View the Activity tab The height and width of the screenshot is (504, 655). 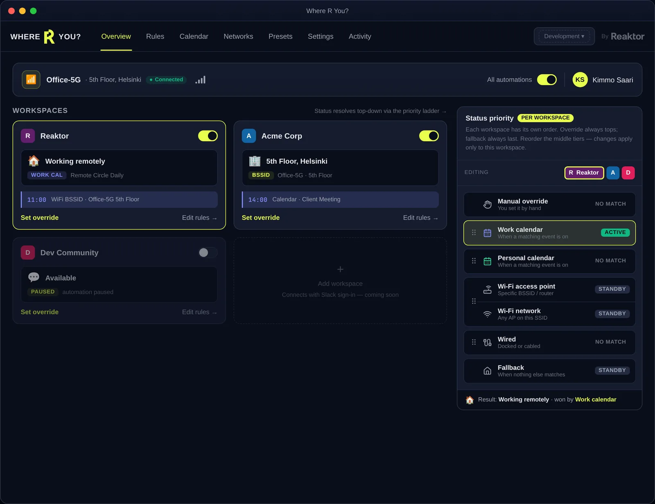tap(360, 36)
